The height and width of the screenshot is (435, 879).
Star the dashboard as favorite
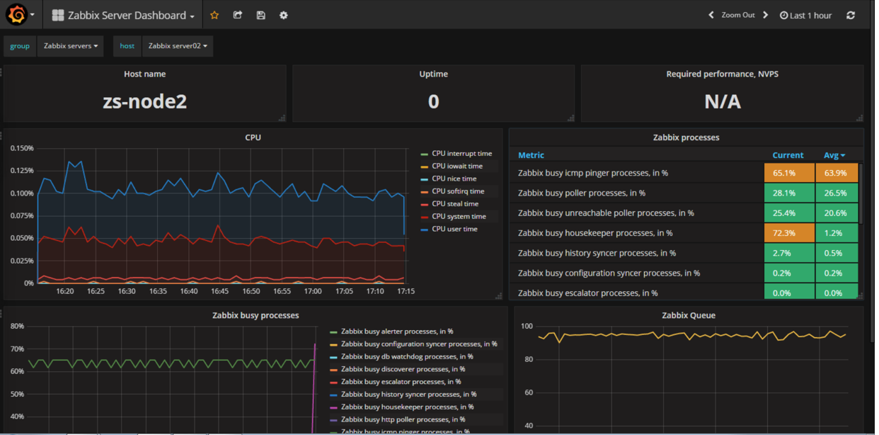[214, 15]
